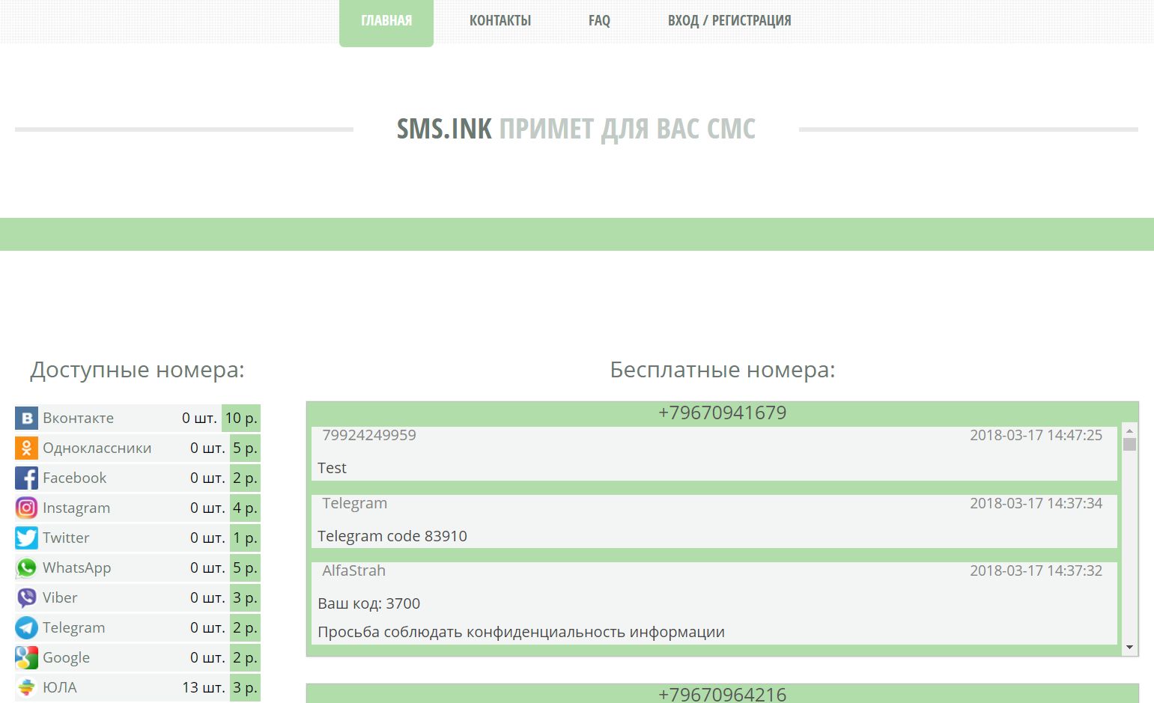Click the Instagram camera icon
1154x703 pixels.
(x=26, y=508)
